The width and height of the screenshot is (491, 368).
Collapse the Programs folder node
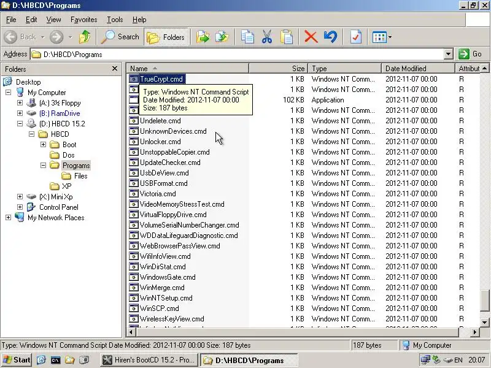pyautogui.click(x=43, y=165)
